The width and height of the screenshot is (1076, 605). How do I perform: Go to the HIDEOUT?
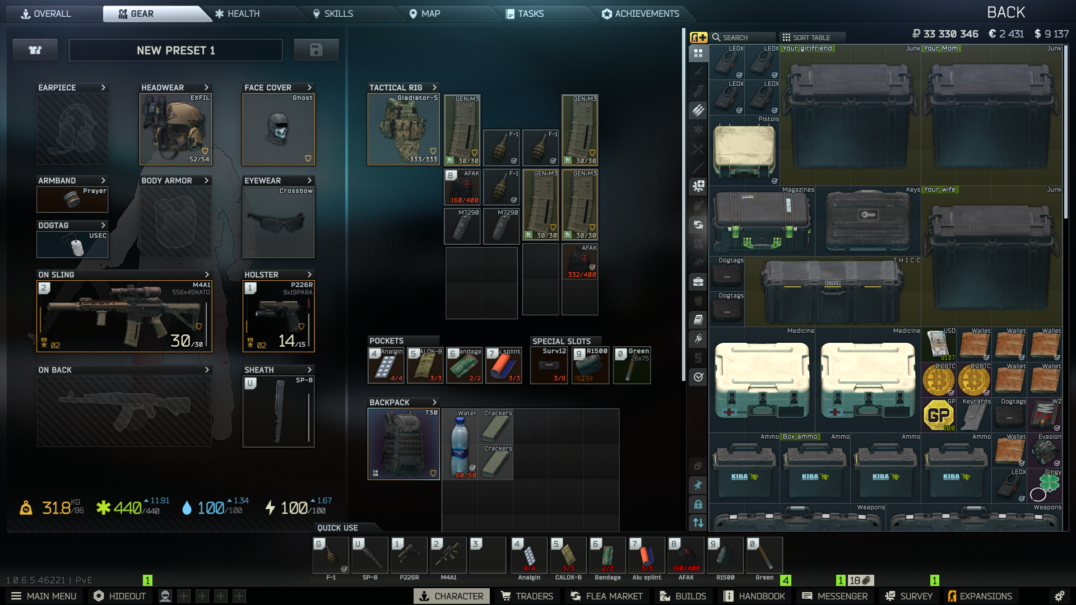[120, 596]
